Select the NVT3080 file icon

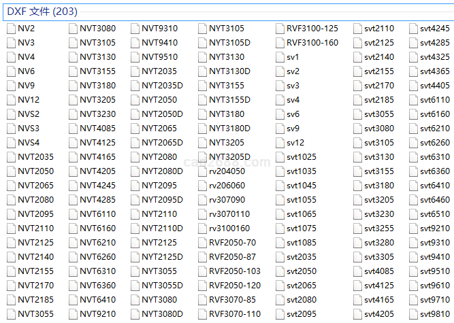tap(73, 29)
